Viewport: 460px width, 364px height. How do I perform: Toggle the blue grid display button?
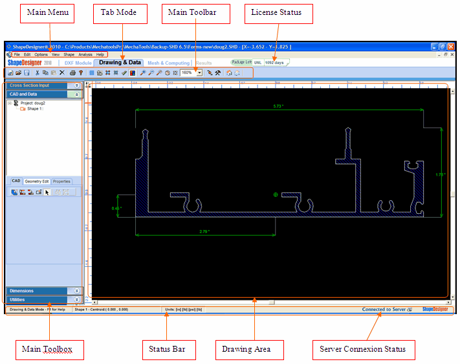point(91,73)
